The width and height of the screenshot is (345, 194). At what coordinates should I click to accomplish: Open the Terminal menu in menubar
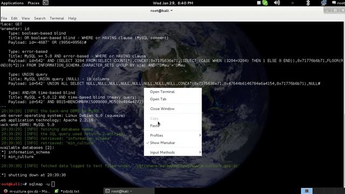tap(57, 18)
